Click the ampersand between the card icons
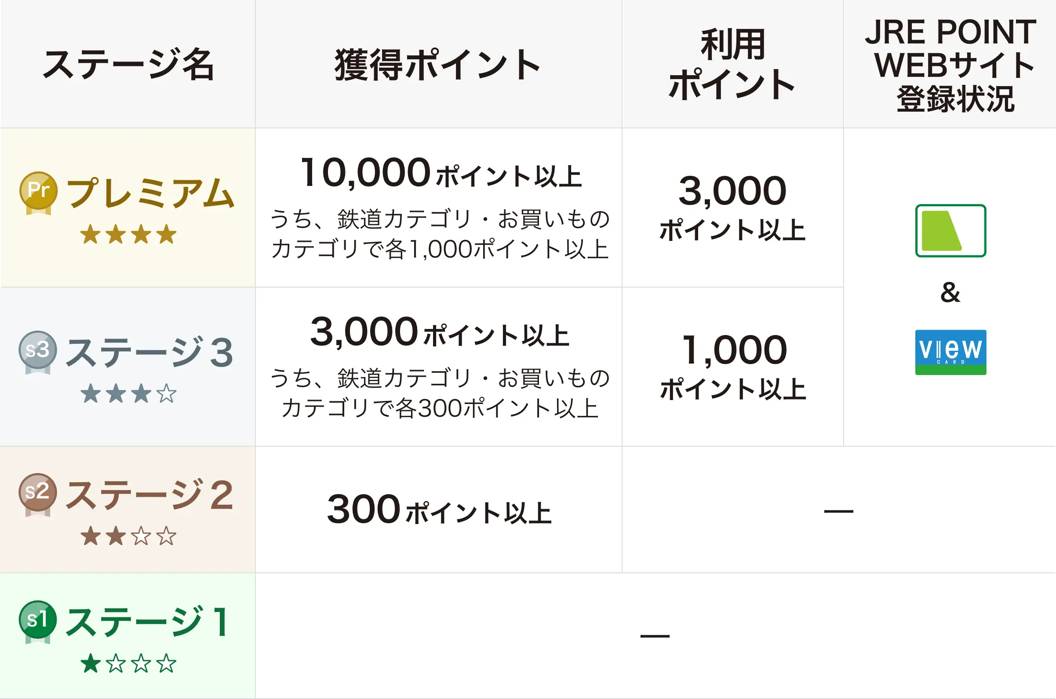The width and height of the screenshot is (1056, 699). 950,293
